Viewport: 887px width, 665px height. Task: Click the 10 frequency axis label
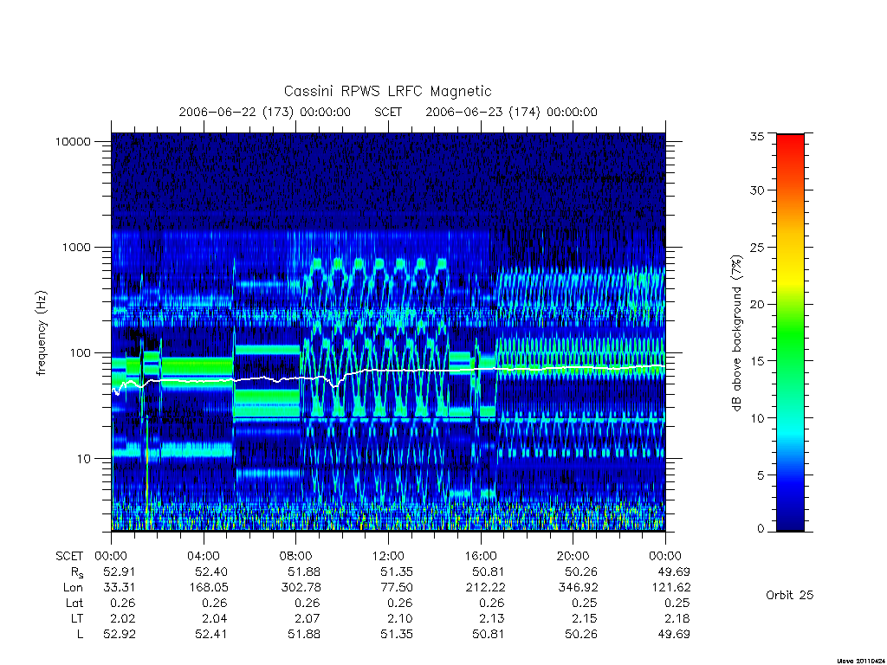click(83, 459)
